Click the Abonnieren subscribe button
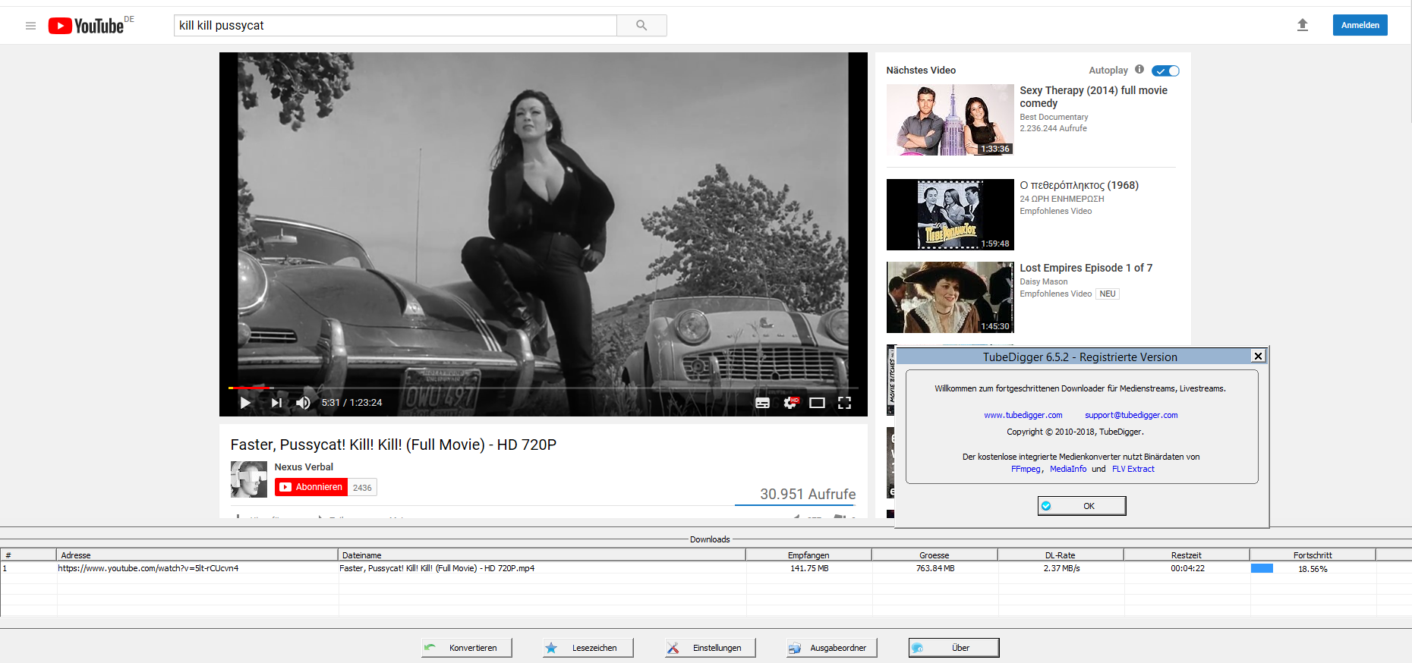The height and width of the screenshot is (663, 1412). pos(311,487)
